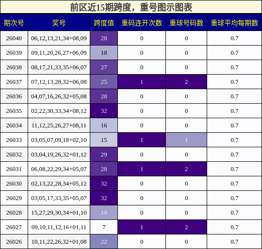262x249 pixels.
Task: Click 重码连开次数 value 1 in row 26033
Action: 142,140
